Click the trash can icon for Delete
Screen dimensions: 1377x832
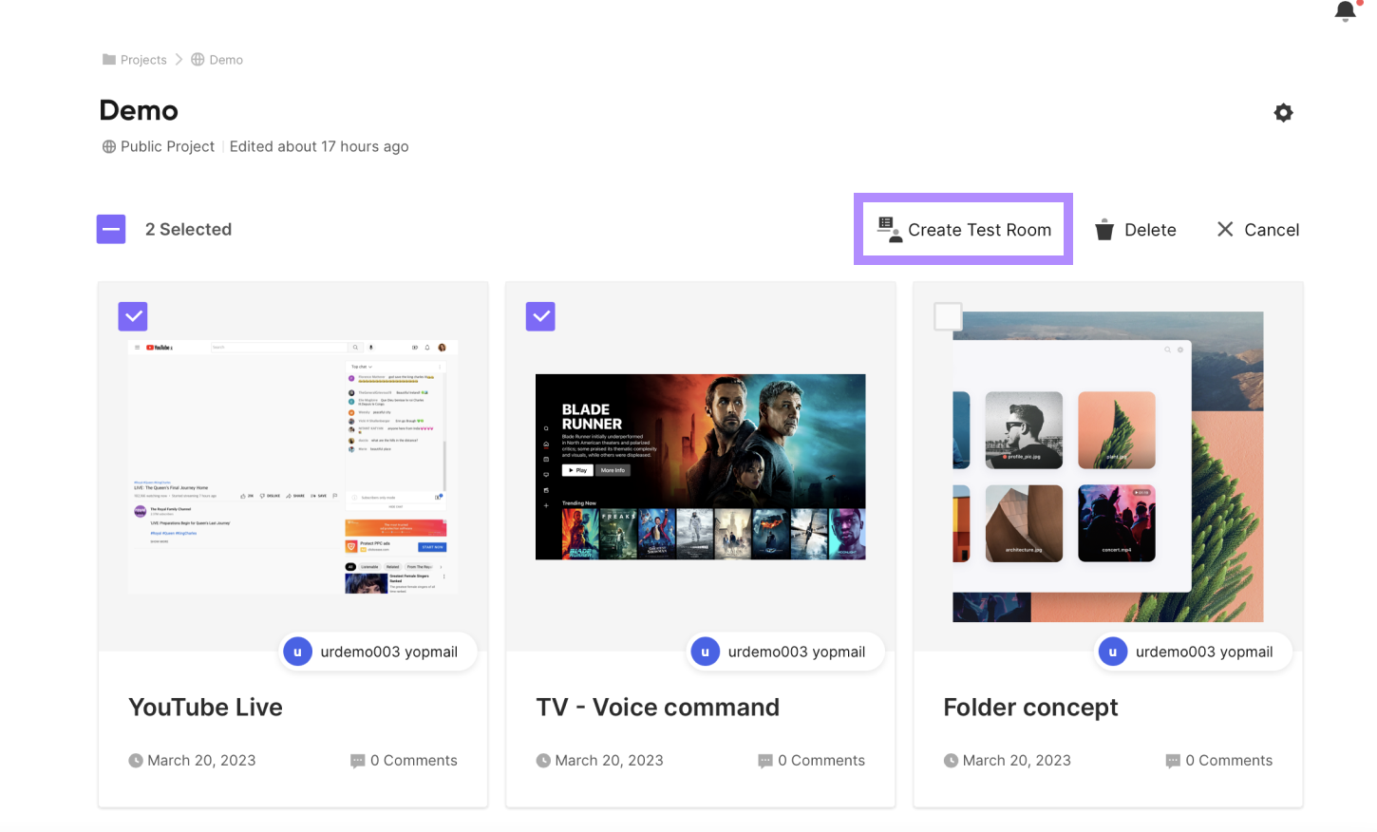pos(1104,230)
